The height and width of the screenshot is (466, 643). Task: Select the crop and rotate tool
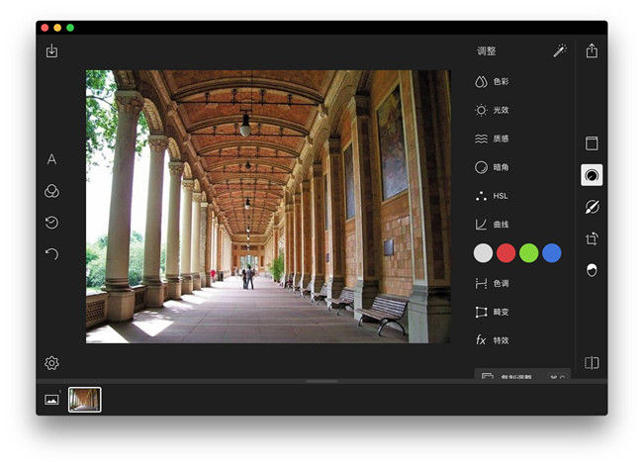tap(592, 238)
